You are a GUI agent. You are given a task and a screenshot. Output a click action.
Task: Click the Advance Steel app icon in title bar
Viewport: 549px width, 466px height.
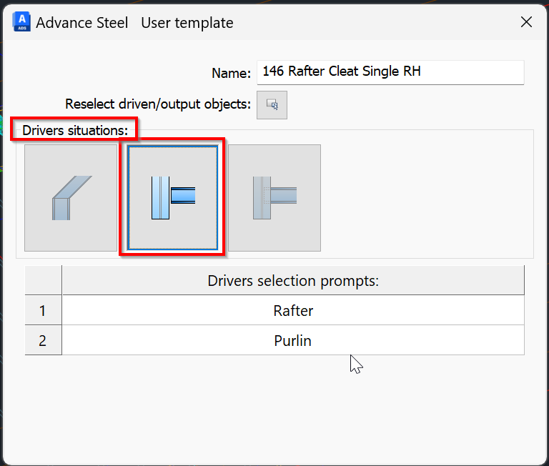click(x=21, y=22)
